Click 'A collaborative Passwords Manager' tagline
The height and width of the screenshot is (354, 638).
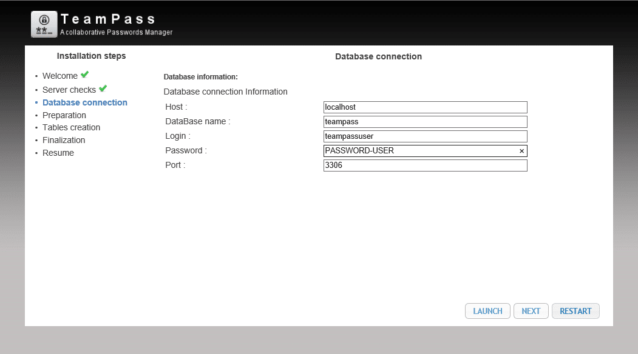(117, 32)
